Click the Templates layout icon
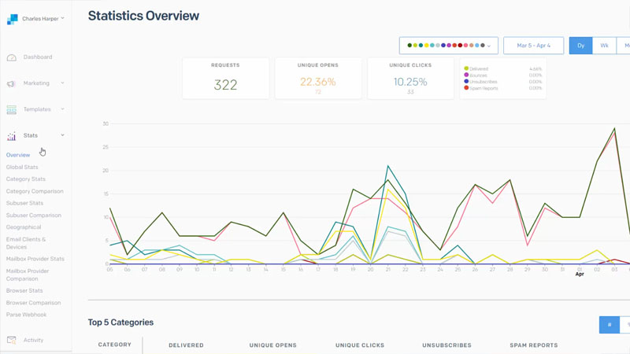Viewport: 630px width, 354px height. click(x=12, y=109)
